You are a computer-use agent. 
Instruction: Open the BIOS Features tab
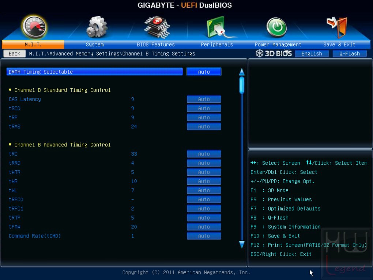point(156,45)
